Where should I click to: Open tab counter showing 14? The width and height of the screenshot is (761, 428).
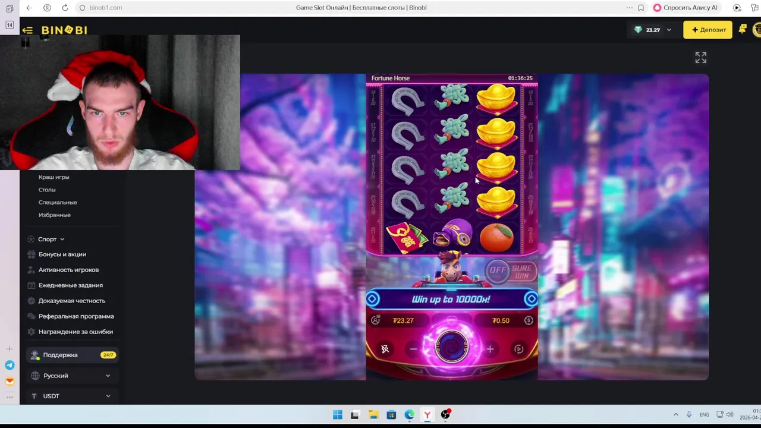tap(10, 25)
